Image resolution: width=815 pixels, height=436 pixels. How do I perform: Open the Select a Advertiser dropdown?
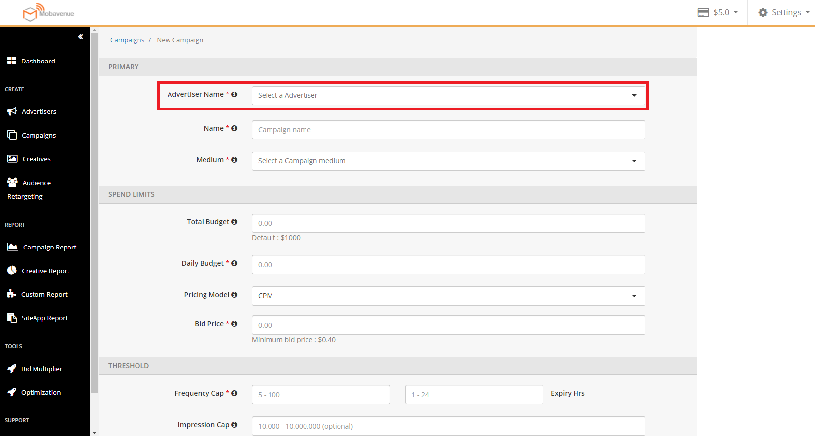click(x=448, y=95)
